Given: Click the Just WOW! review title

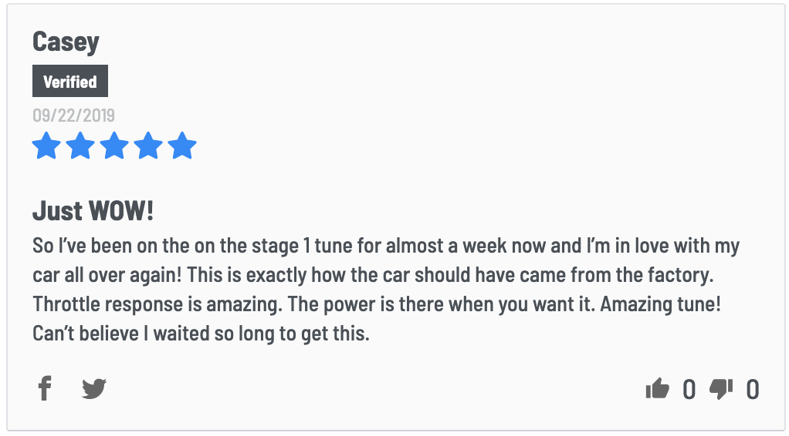Looking at the screenshot, I should [93, 211].
